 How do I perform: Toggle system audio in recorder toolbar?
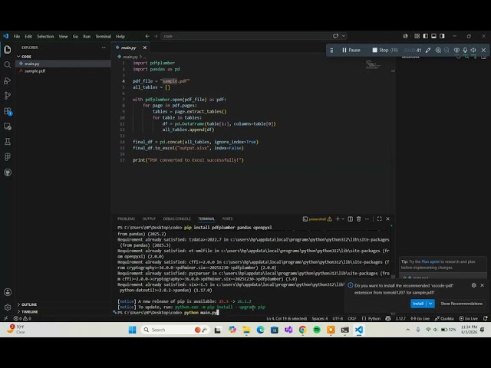(x=473, y=50)
